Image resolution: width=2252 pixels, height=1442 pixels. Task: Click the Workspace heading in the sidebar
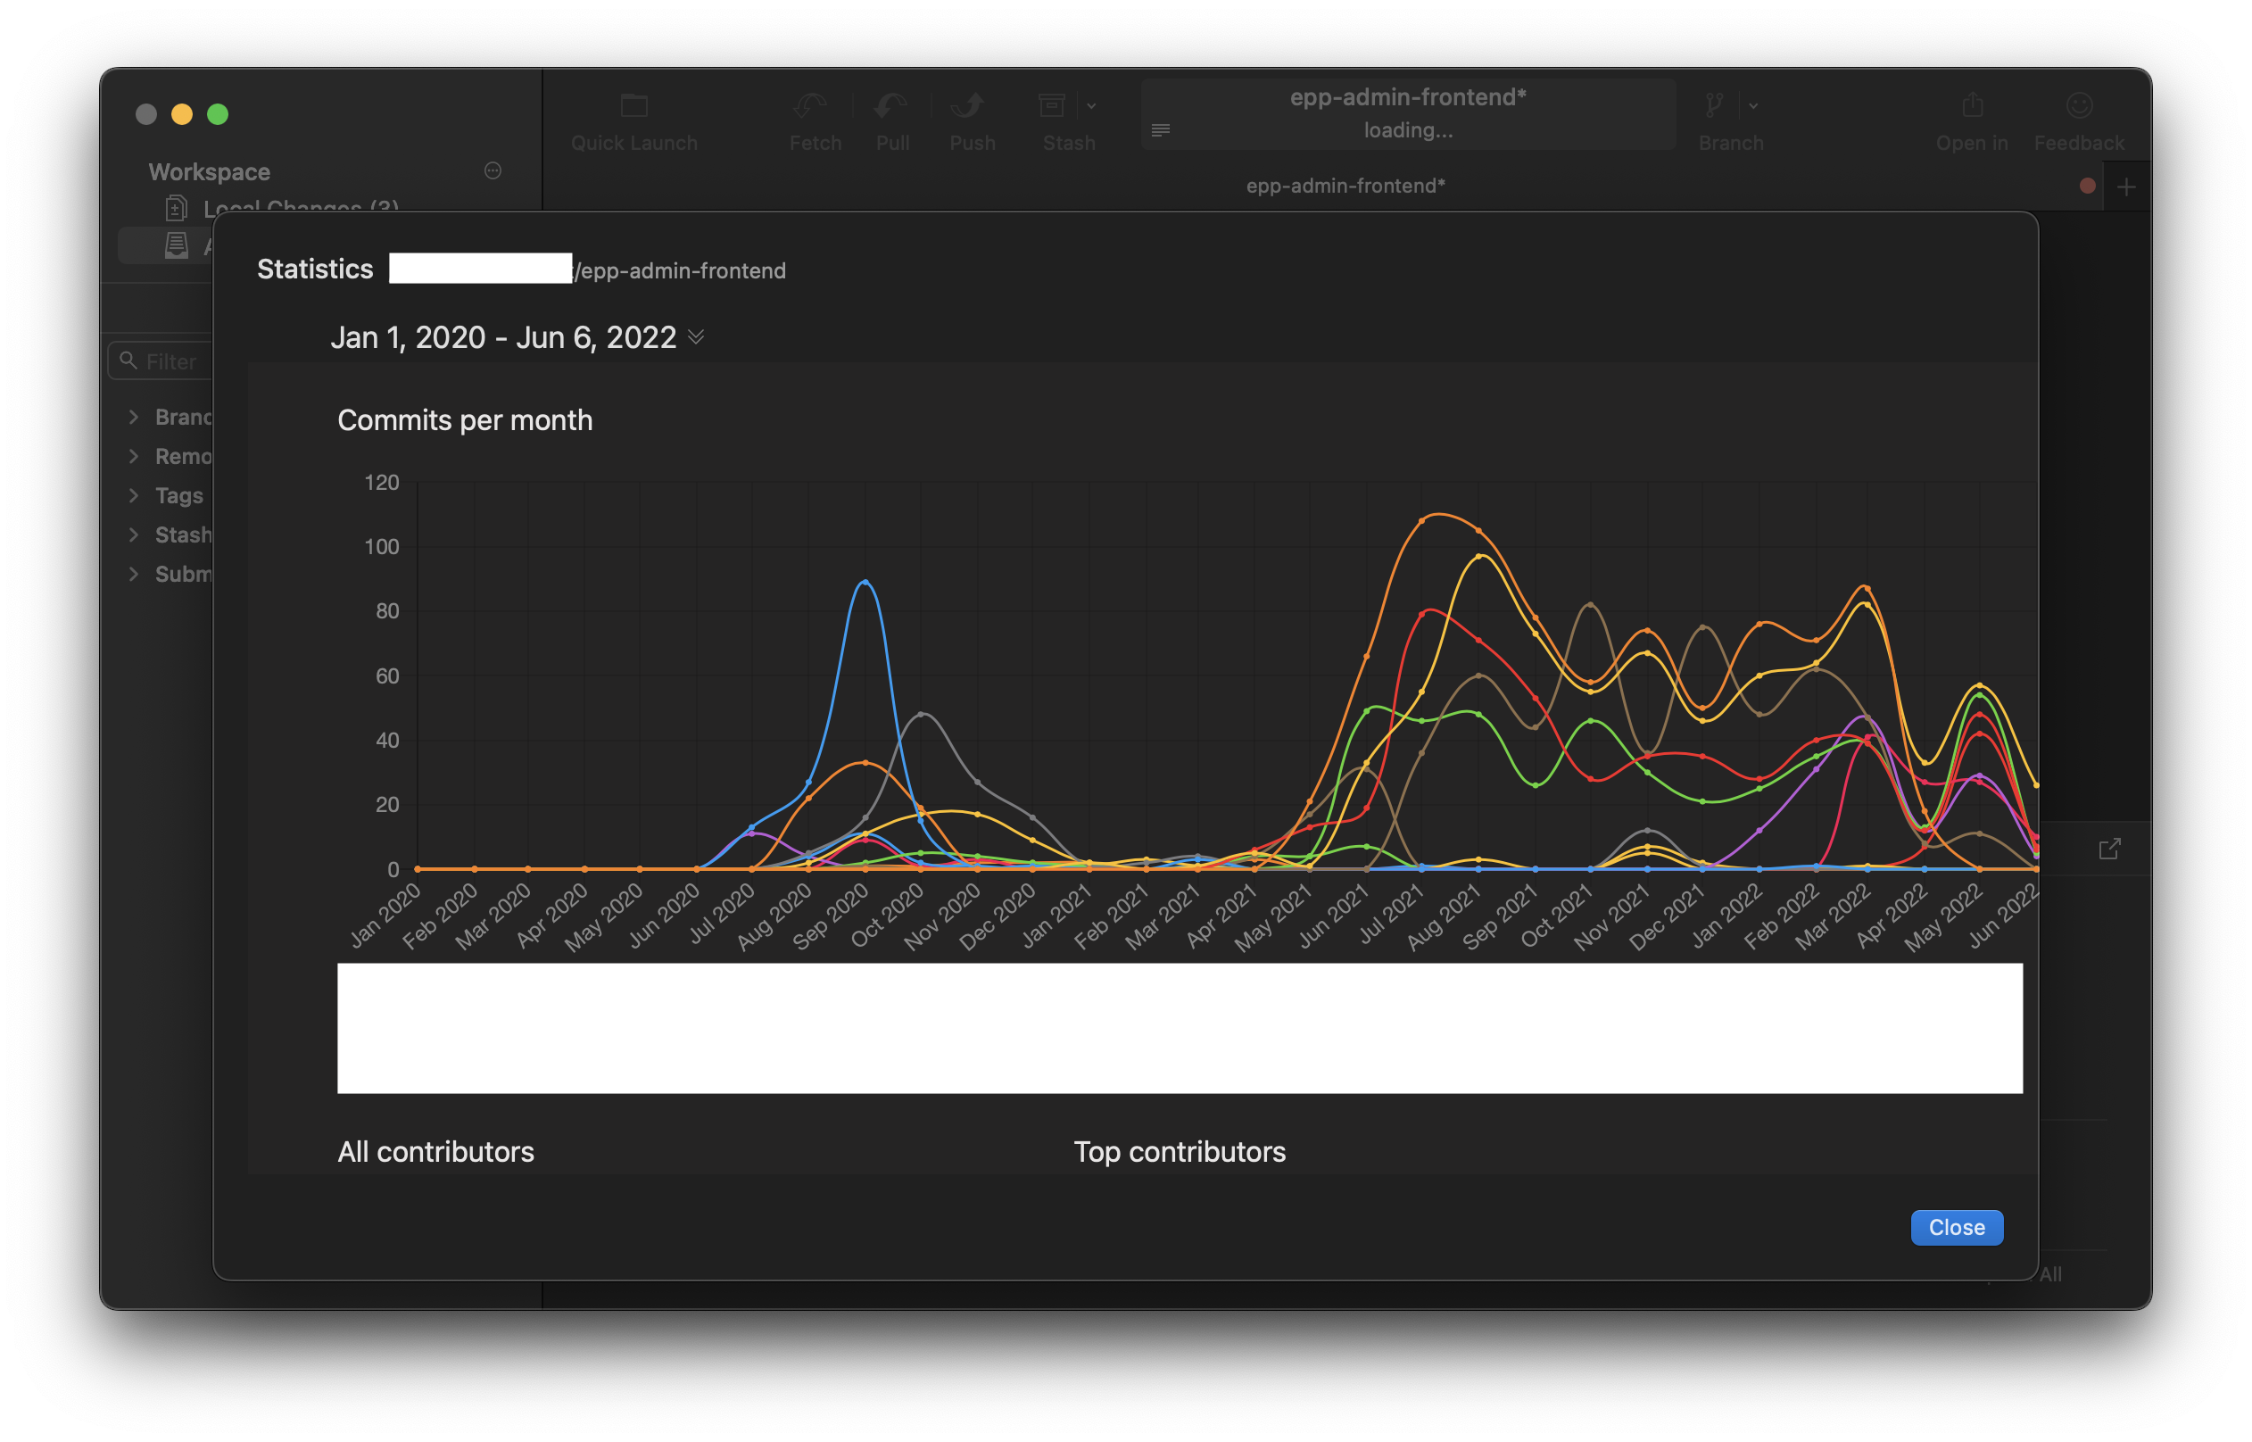click(x=209, y=171)
